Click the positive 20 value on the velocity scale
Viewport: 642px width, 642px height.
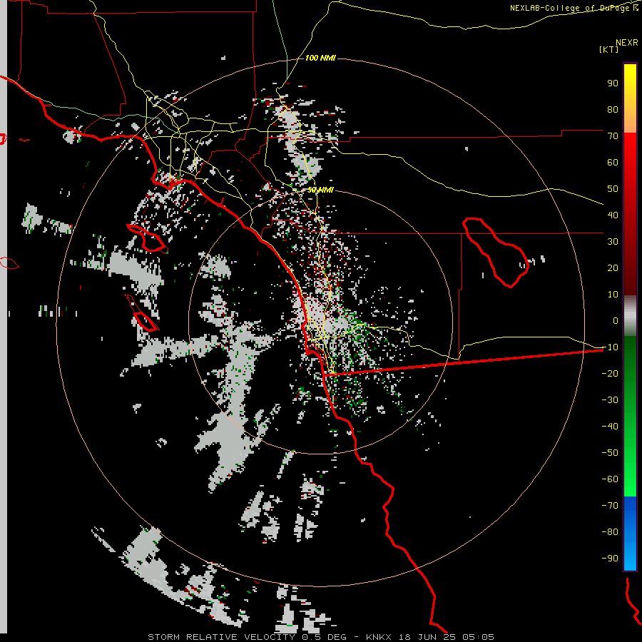pos(613,267)
